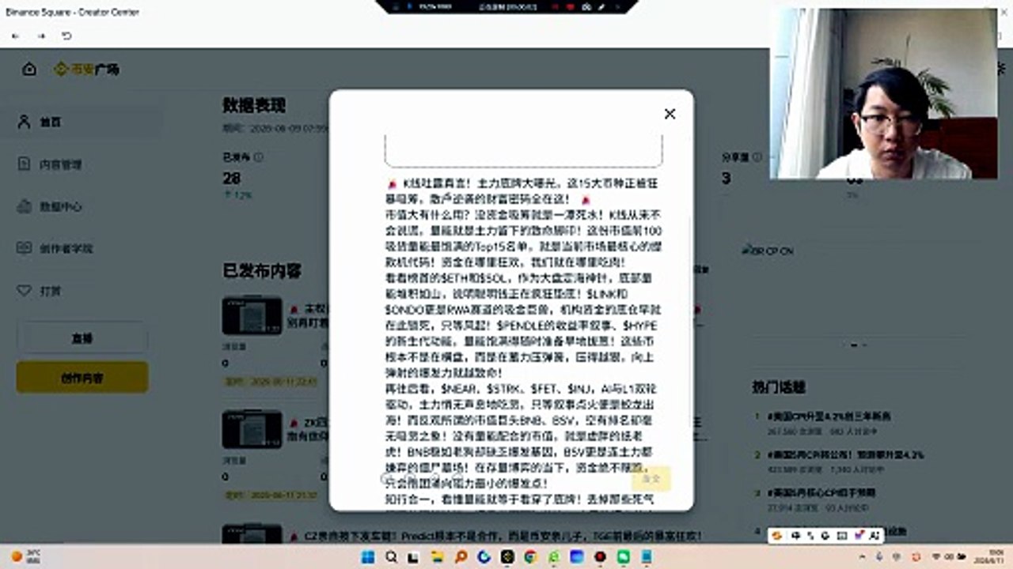
Task: Click the yellow 创作内容 button
Action: coord(82,378)
